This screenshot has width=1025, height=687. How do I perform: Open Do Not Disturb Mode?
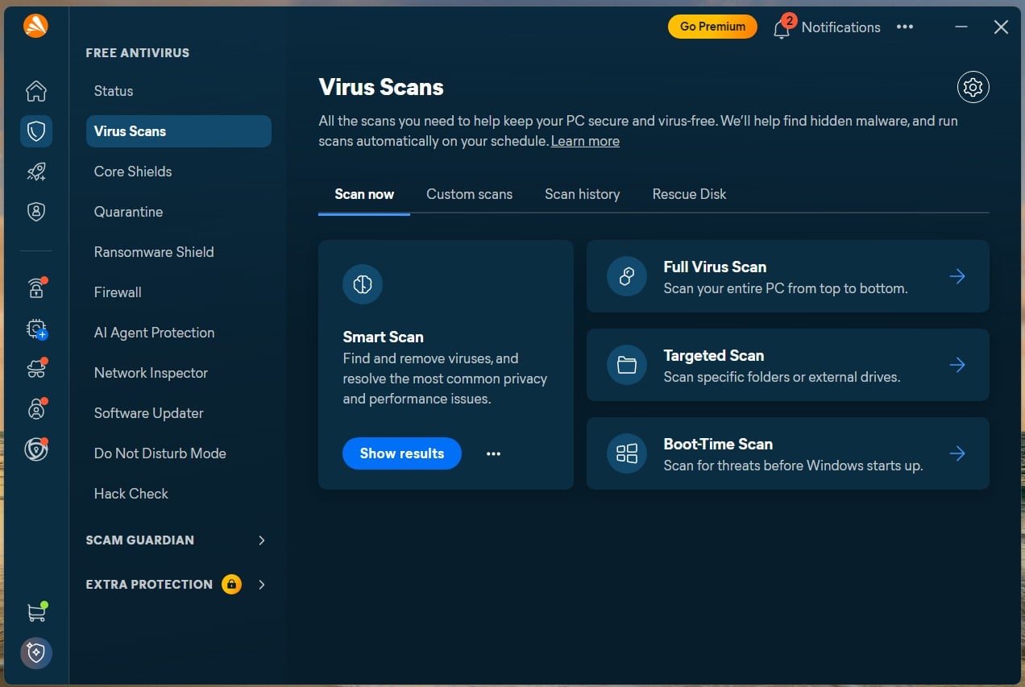pos(179,453)
